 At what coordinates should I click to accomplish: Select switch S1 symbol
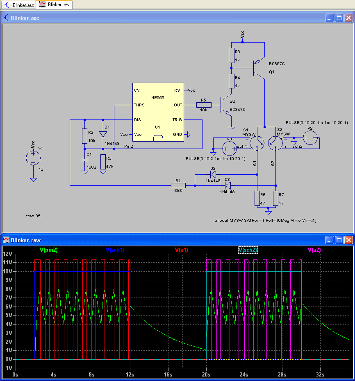click(x=257, y=143)
